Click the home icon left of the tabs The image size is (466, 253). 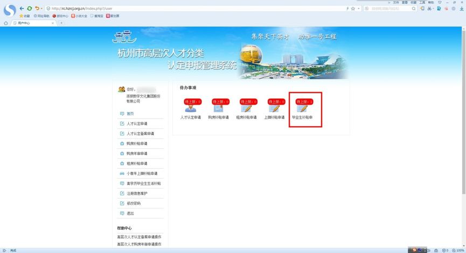click(x=5, y=23)
